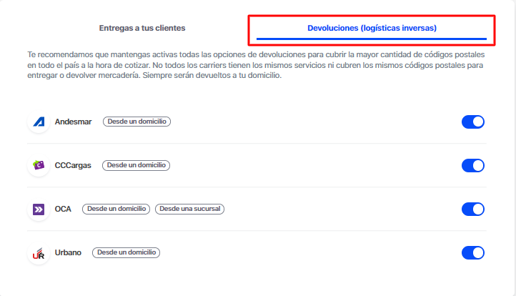The image size is (516, 296).
Task: Click the OCA carrier name
Action: pos(63,209)
